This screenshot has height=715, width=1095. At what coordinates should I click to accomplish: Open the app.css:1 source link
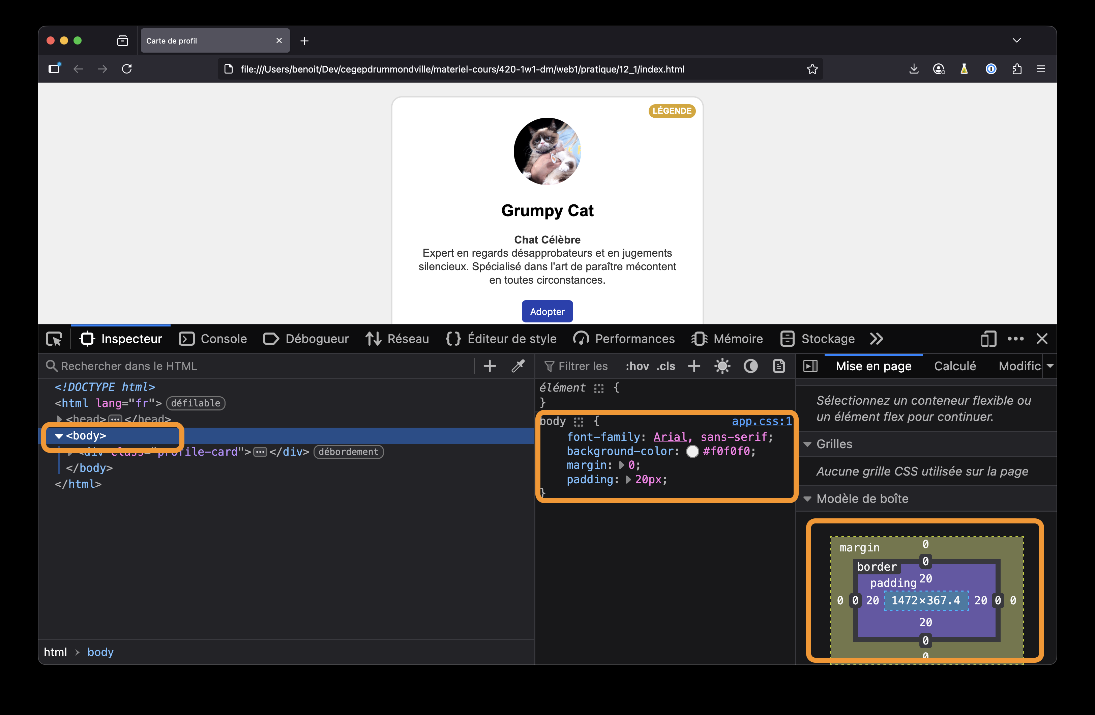coord(762,421)
